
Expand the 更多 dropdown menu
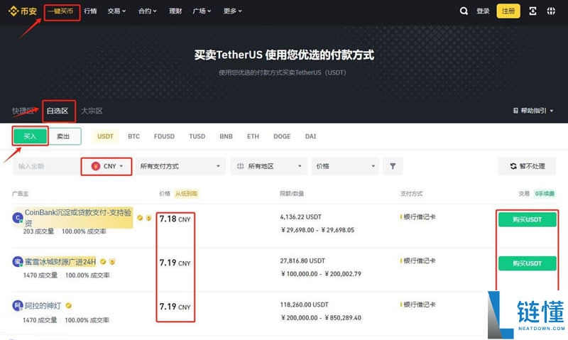(x=233, y=11)
